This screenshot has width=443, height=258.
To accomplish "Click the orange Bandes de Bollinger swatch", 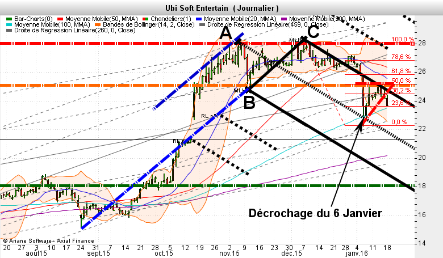I will pos(98,24).
